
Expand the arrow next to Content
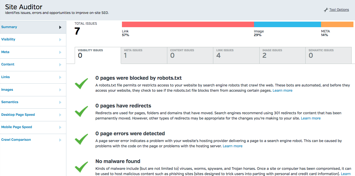[60, 65]
